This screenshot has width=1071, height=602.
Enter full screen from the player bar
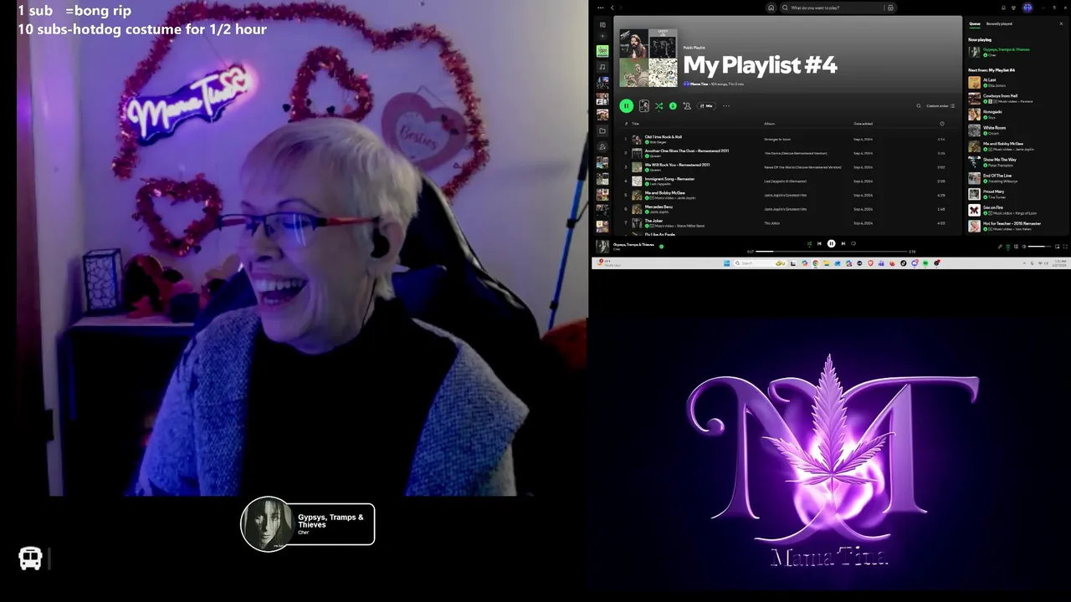point(1064,247)
